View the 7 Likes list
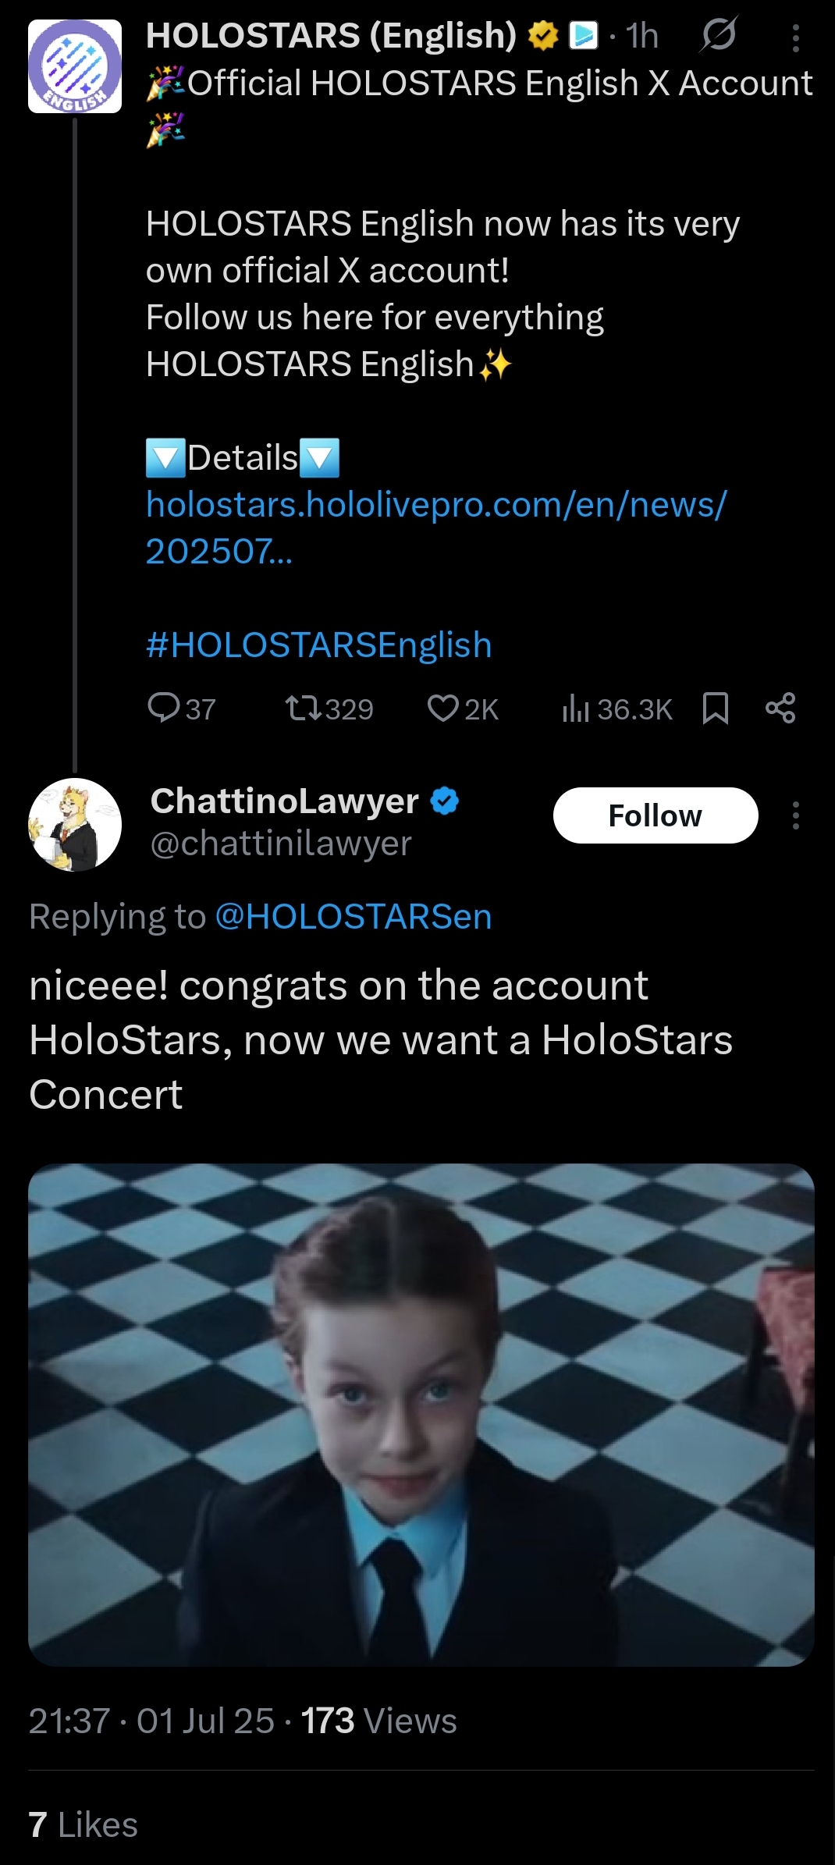 click(x=83, y=1825)
